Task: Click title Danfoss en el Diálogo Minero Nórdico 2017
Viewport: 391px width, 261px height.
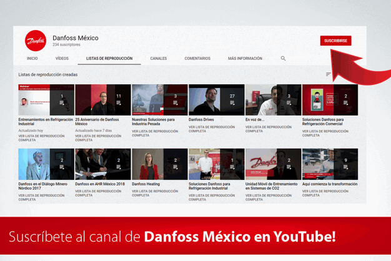Action: tap(43, 186)
